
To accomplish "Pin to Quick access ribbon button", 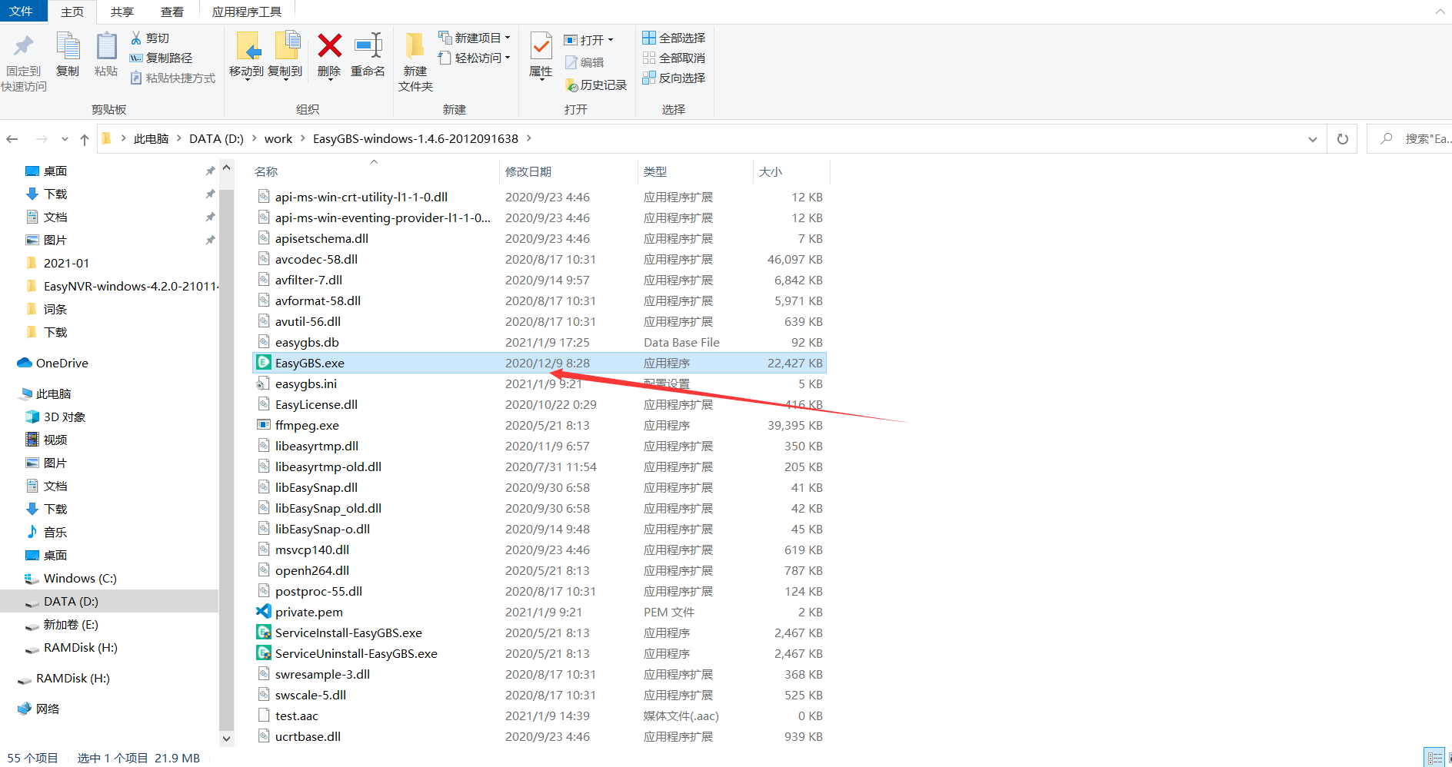I will tap(24, 63).
